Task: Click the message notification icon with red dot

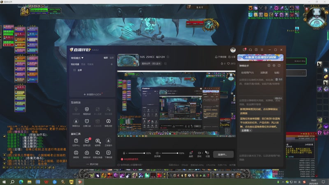Action: tap(244, 50)
